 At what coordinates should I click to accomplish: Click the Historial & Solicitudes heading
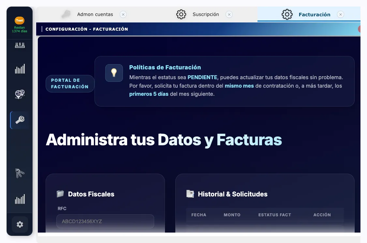(233, 194)
